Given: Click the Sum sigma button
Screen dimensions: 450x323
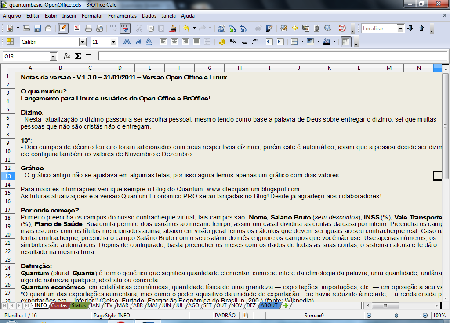Looking at the screenshot, I should pos(78,56).
